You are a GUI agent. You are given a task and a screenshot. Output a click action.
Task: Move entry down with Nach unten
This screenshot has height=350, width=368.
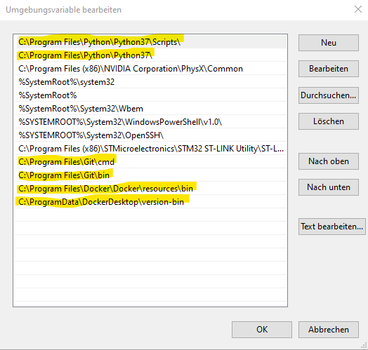329,187
